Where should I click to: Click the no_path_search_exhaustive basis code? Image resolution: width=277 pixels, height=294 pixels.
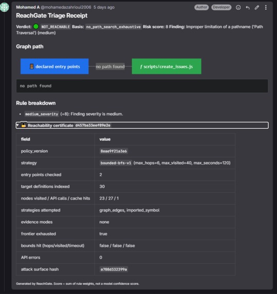tap(113, 27)
